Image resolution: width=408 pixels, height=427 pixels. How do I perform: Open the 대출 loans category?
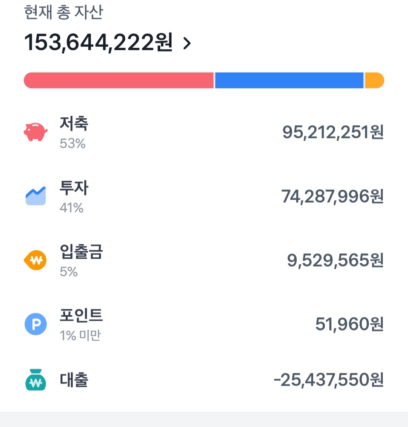point(74,380)
